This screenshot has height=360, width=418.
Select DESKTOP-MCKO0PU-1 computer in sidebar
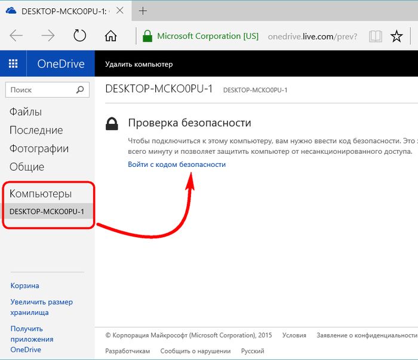(48, 211)
